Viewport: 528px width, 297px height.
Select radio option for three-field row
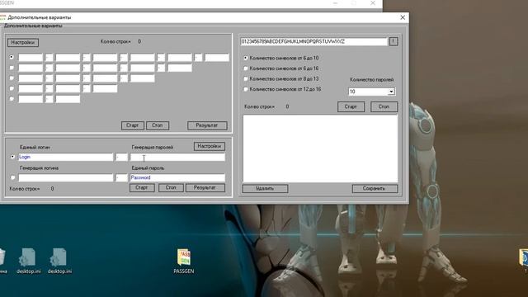[12, 88]
